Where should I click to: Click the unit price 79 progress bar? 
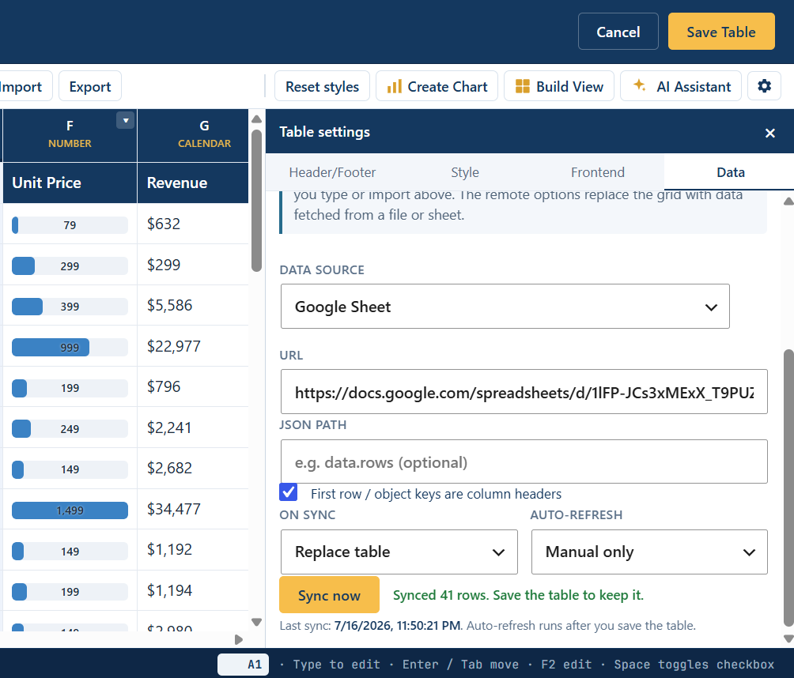click(70, 225)
